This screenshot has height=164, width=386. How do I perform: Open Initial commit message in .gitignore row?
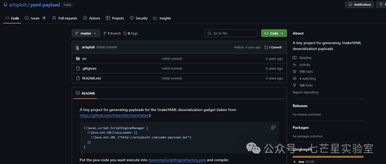point(172,68)
